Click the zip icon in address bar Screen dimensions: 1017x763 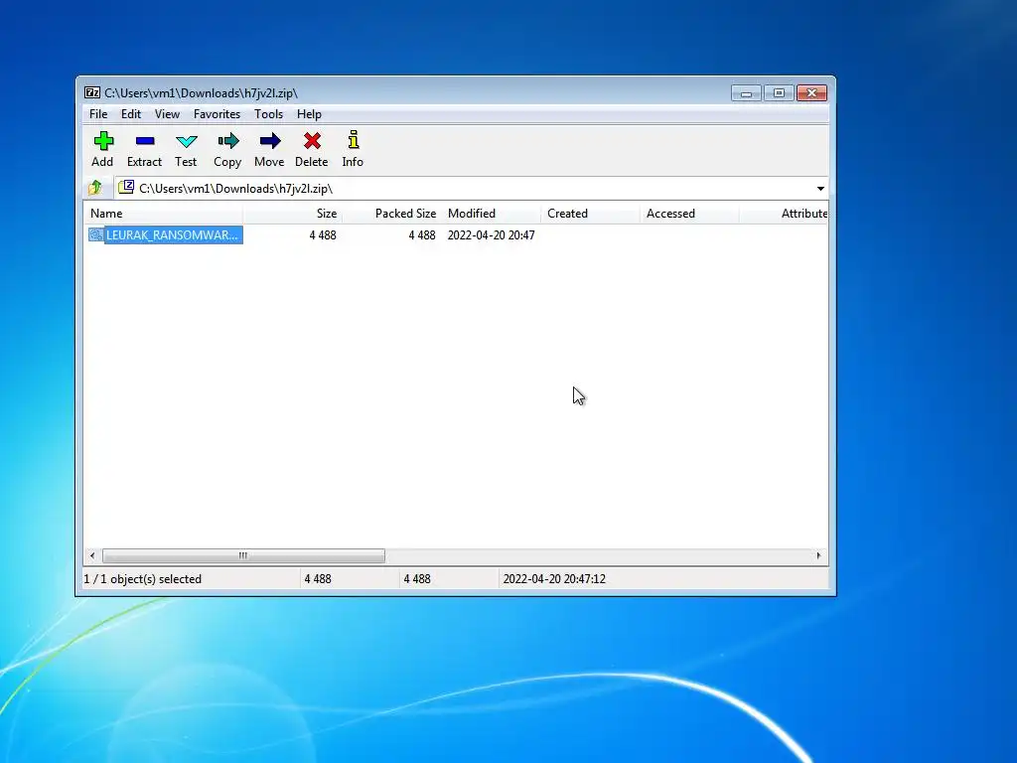126,188
